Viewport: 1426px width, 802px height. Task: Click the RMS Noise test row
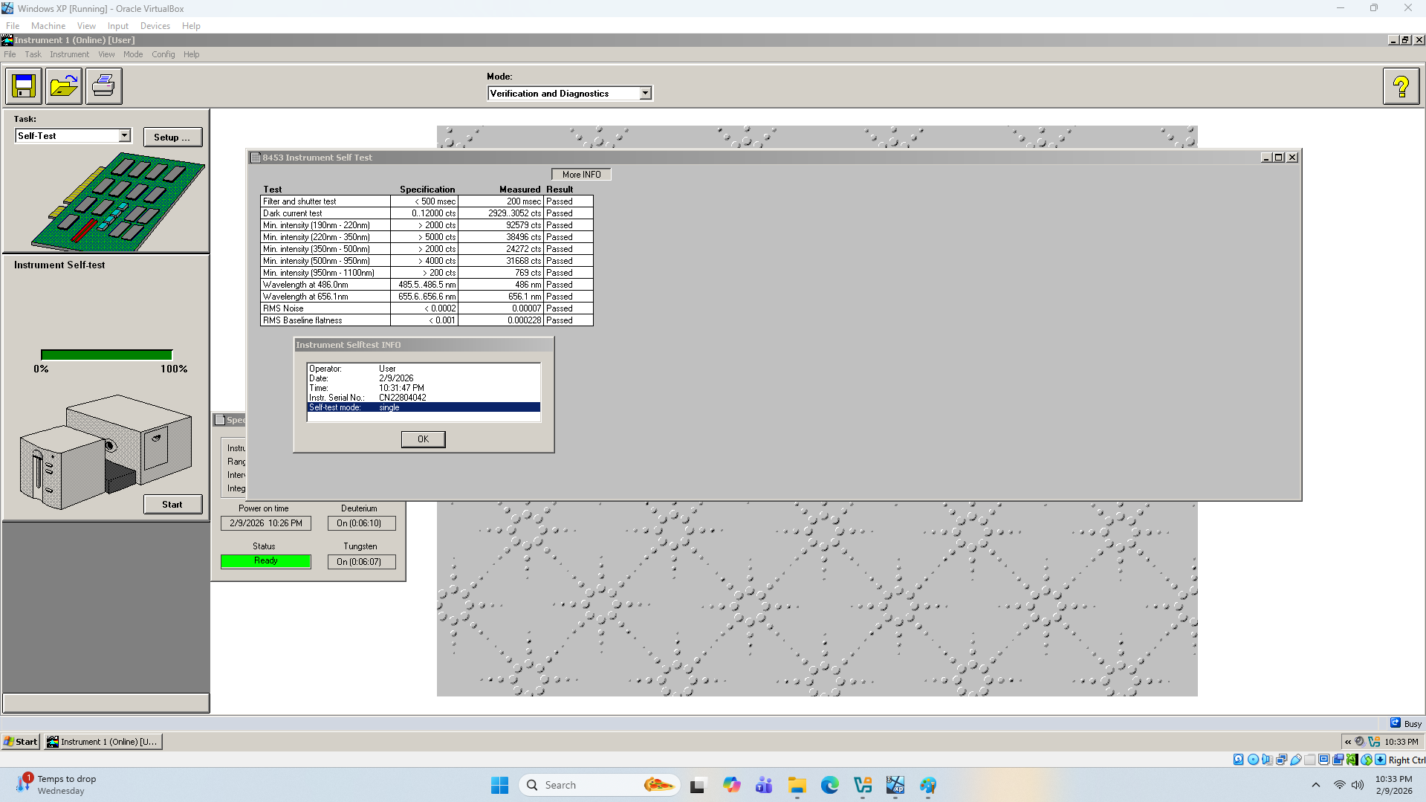[x=427, y=308]
